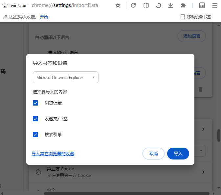The image size is (221, 195).
Task: Open the partially hidden dropdown right of the dialog
Action: (x=200, y=151)
